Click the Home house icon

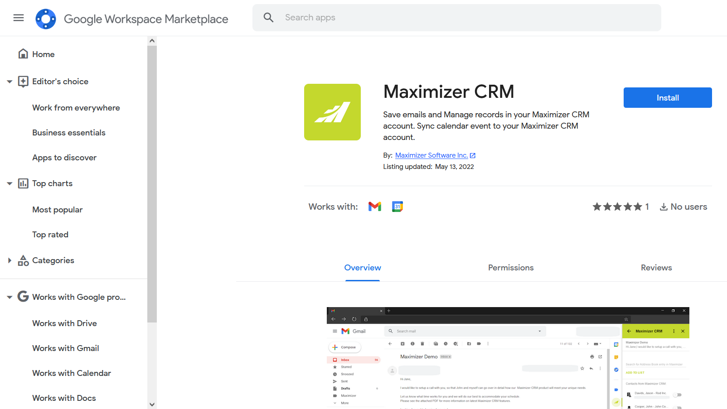coord(23,54)
